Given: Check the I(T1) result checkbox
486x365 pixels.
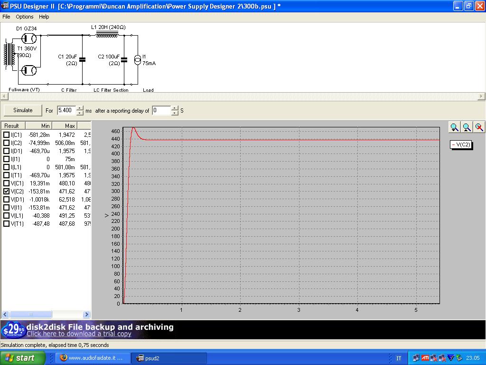Looking at the screenshot, I should click(6, 175).
